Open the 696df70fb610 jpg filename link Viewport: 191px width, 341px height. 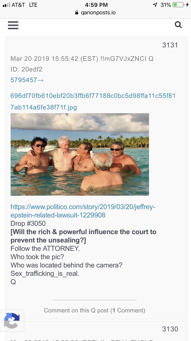pyautogui.click(x=93, y=102)
